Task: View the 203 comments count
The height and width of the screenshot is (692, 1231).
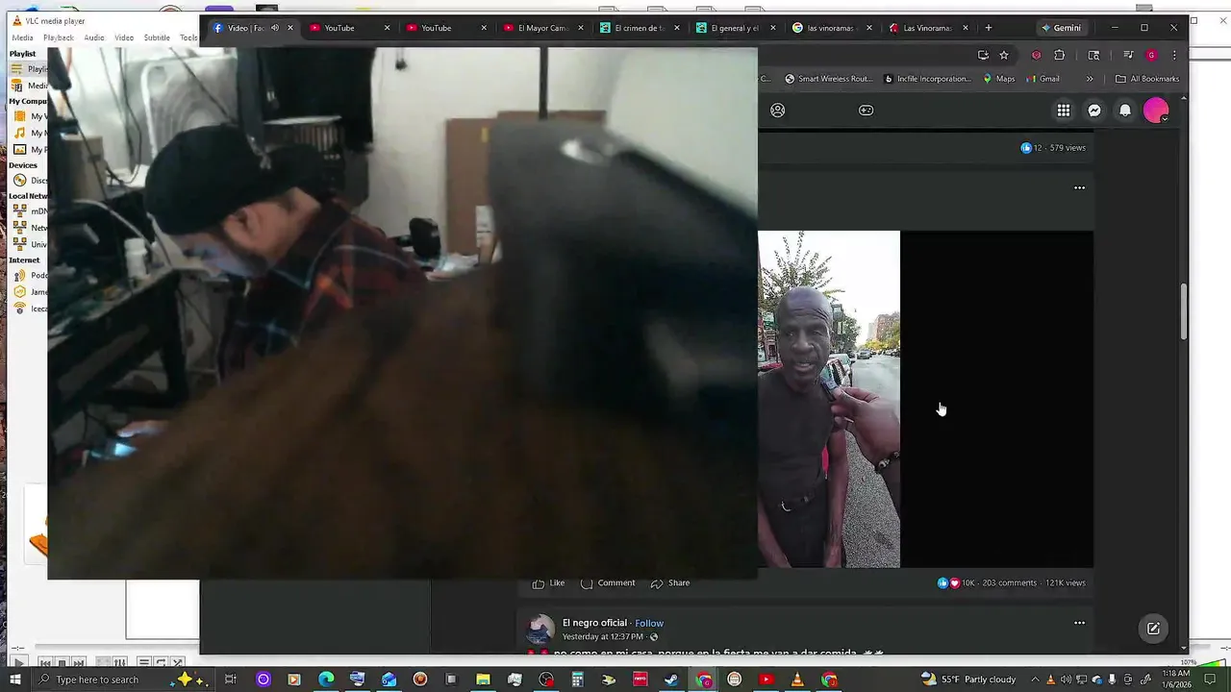Action: pyautogui.click(x=1009, y=582)
